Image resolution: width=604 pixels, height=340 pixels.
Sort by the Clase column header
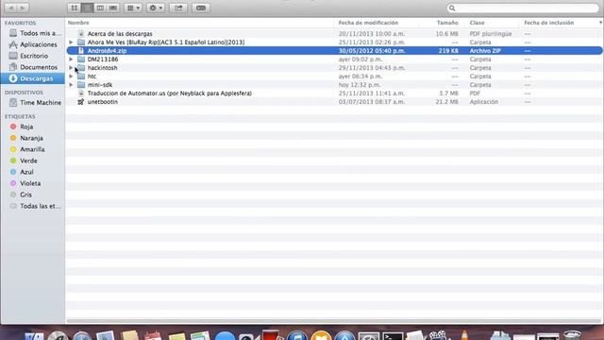coord(477,23)
